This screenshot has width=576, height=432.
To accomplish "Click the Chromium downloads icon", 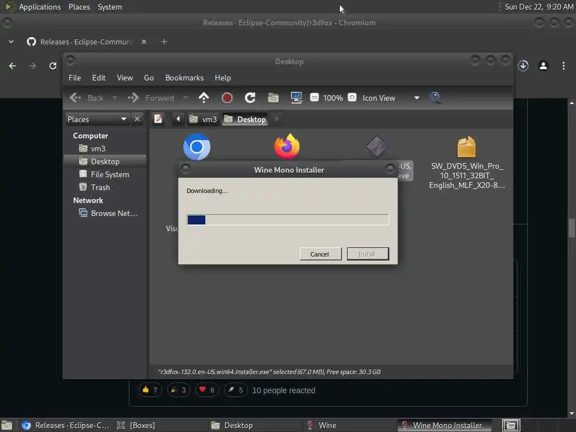I will coord(523,66).
